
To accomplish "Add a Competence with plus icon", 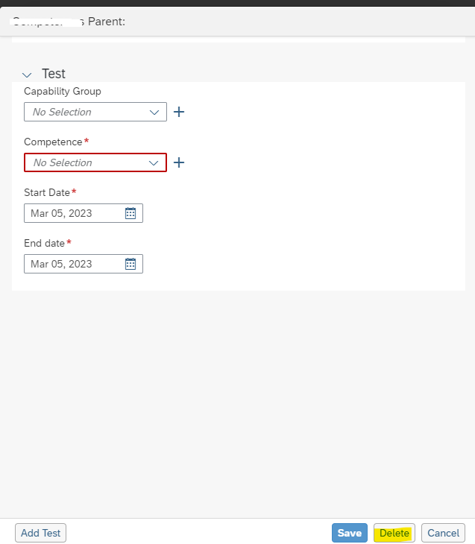I will 179,162.
